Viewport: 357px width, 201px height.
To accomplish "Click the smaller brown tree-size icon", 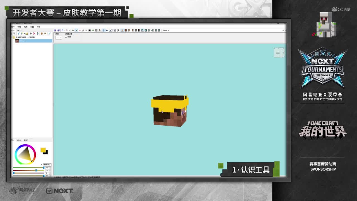I will (45, 33).
